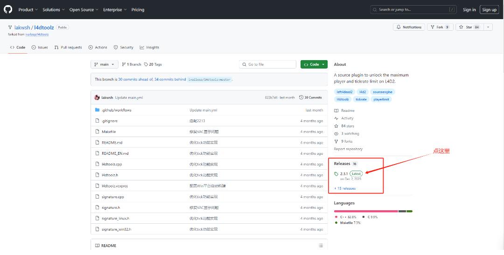Click the Sign in link
The width and height of the screenshot is (504, 255).
click(469, 10)
